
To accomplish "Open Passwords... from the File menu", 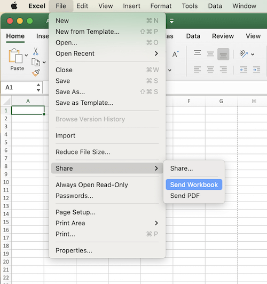I will click(107, 196).
